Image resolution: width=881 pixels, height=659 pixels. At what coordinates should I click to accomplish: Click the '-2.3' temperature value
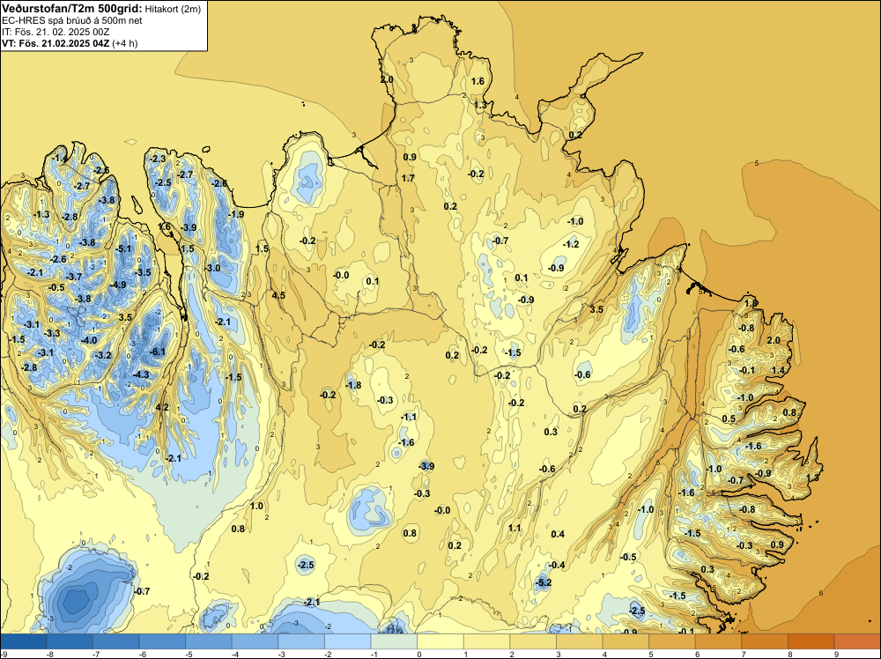[x=158, y=159]
